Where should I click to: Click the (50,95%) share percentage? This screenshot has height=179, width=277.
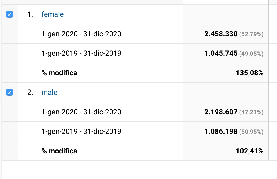(251, 132)
